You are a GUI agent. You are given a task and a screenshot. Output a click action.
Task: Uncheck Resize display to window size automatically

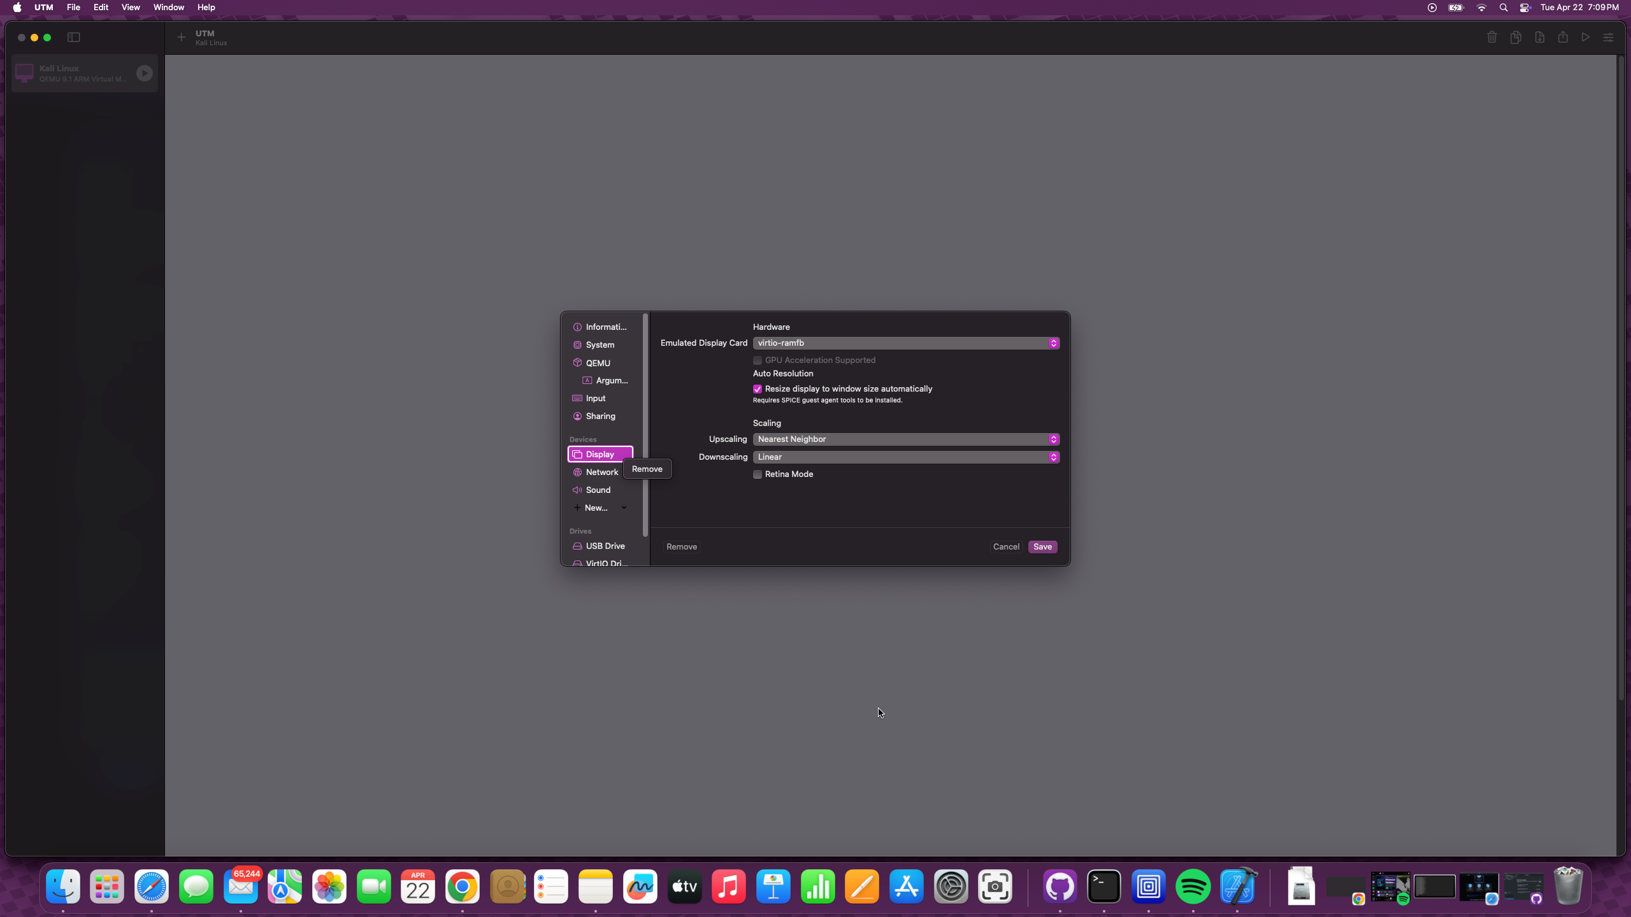(758, 389)
